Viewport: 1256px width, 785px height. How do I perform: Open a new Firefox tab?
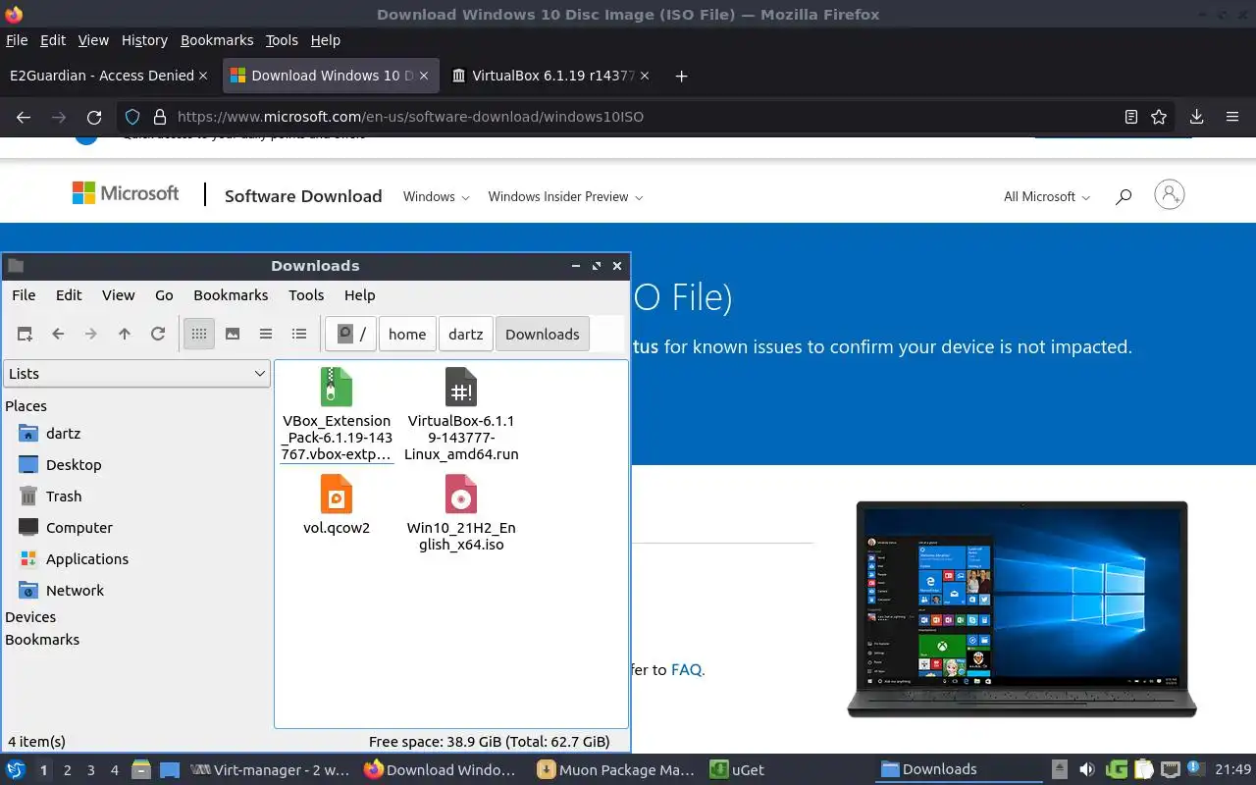click(x=682, y=76)
